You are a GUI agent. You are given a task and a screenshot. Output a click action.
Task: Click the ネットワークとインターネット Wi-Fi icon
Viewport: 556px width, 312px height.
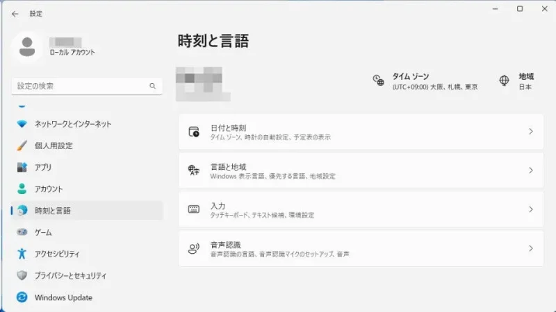tap(22, 124)
